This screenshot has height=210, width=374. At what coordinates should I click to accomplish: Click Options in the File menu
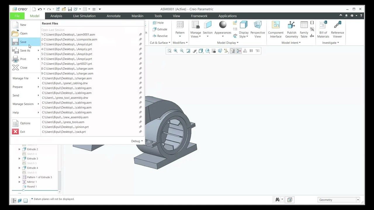pos(26,123)
